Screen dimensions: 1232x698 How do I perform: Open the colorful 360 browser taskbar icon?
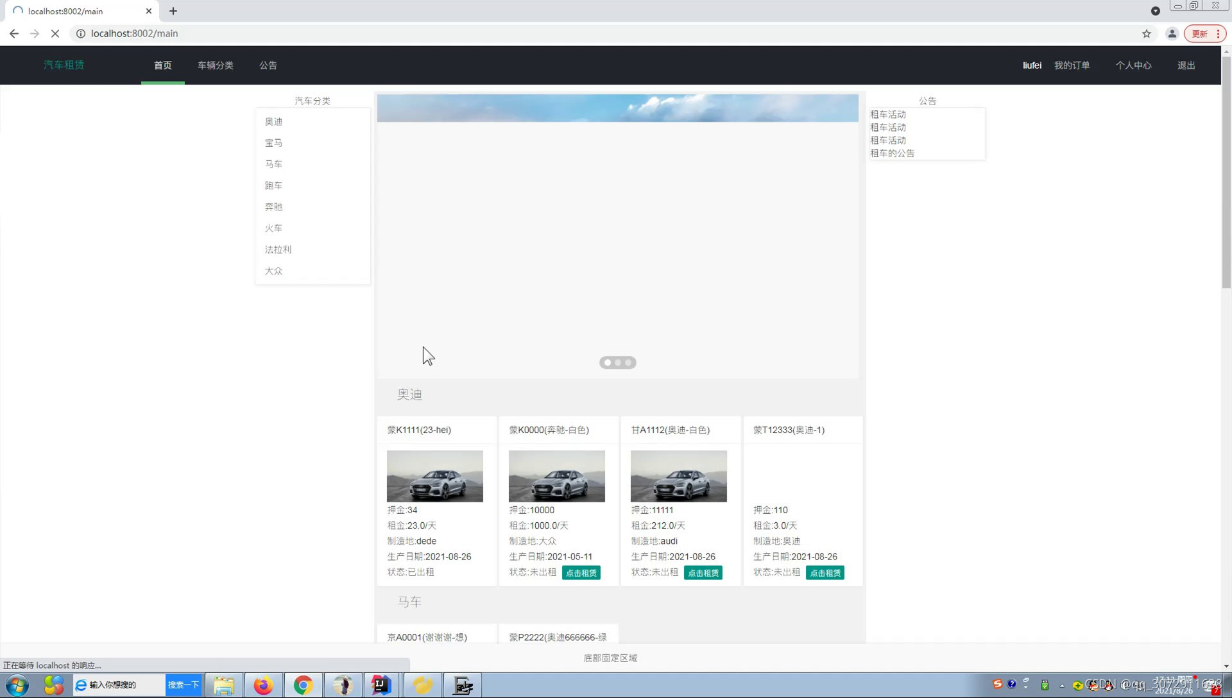[x=54, y=685]
